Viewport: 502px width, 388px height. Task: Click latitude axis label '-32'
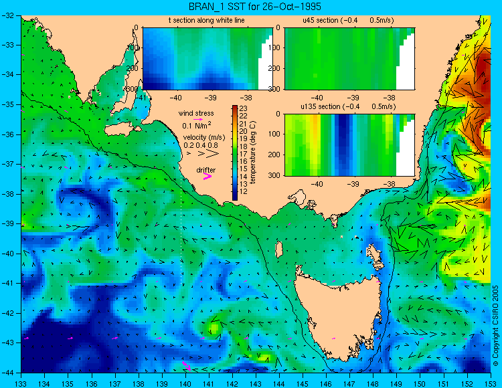pyautogui.click(x=7, y=15)
